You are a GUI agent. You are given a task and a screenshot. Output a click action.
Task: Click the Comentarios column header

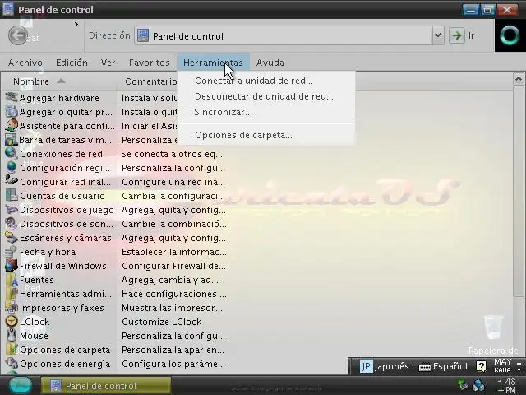[x=151, y=81]
